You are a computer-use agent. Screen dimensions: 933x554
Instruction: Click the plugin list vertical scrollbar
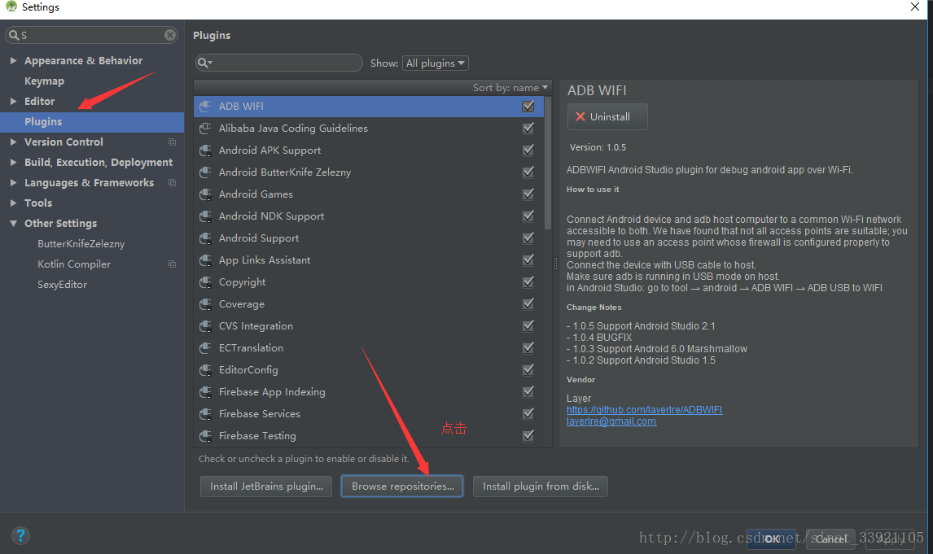547,164
